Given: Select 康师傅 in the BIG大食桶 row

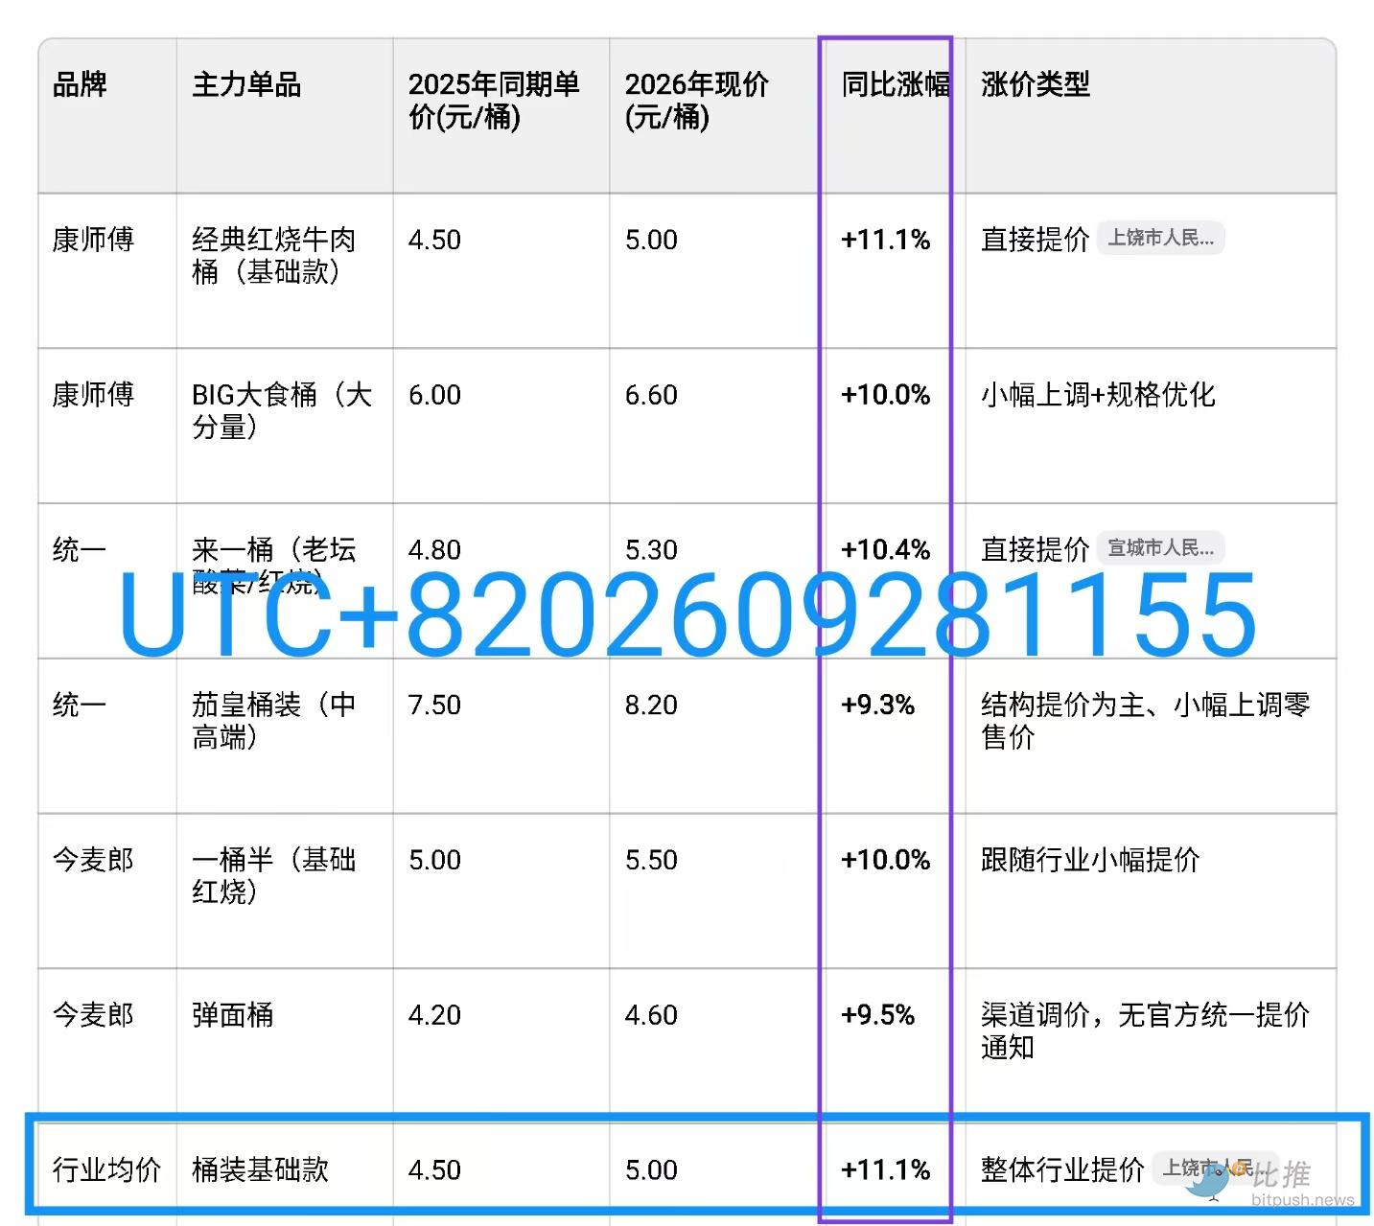Looking at the screenshot, I should tap(93, 395).
